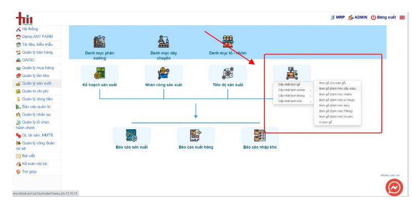Click the Đăng xuất logout link
412x203 pixels.
[386, 17]
